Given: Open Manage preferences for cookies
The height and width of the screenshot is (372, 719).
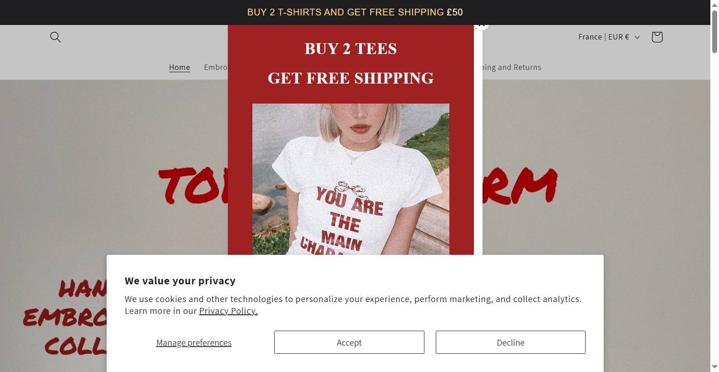Looking at the screenshot, I should 194,342.
